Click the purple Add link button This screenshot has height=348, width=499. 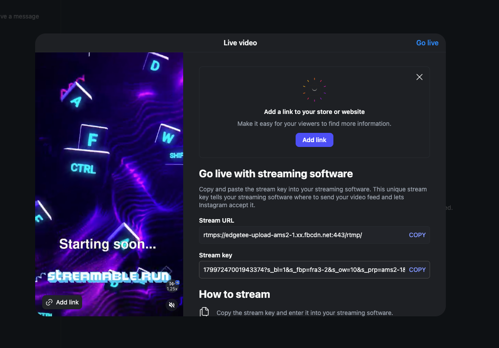click(315, 140)
